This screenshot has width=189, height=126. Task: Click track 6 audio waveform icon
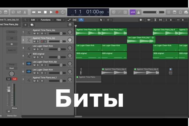pos(29,72)
